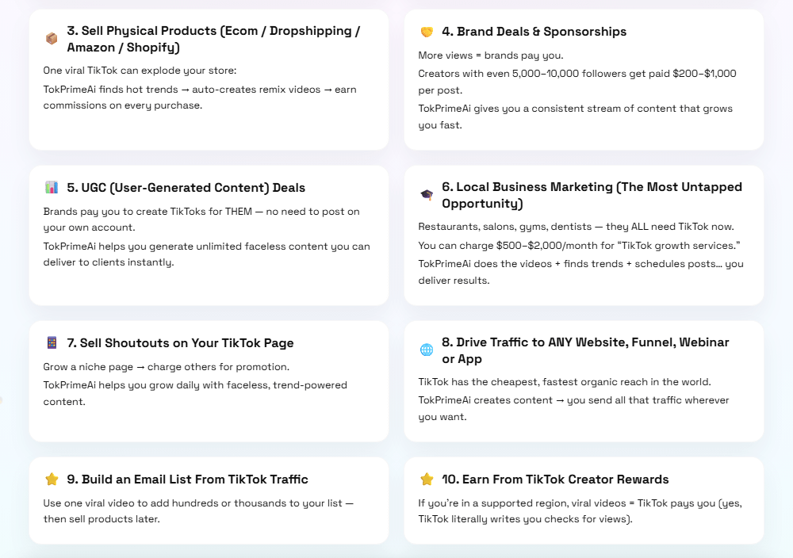Click the package box icon beside Sell Physical Products

click(52, 38)
